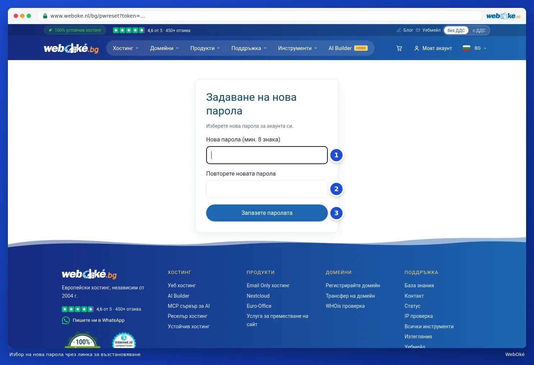Click the Internet.nl compliance badge

coord(124,340)
